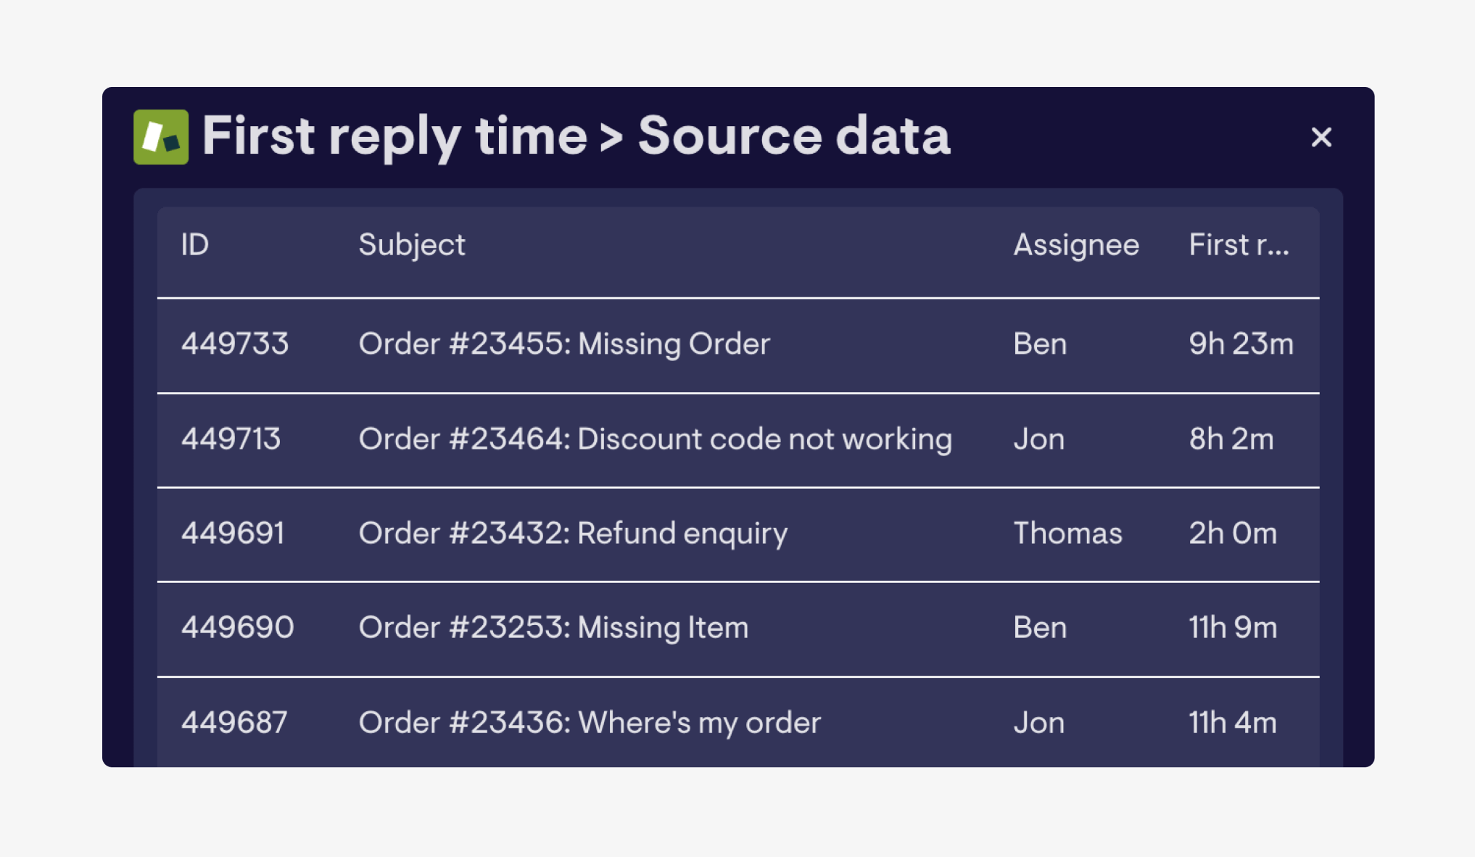The width and height of the screenshot is (1475, 857).
Task: Open ticket ID 449690
Action: tap(238, 628)
